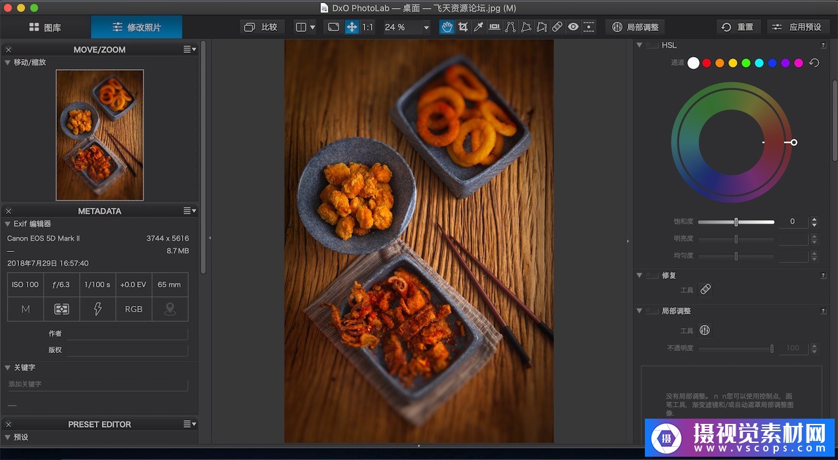Collapse the Exif 编辑器 section
This screenshot has height=460, width=838.
[8, 224]
